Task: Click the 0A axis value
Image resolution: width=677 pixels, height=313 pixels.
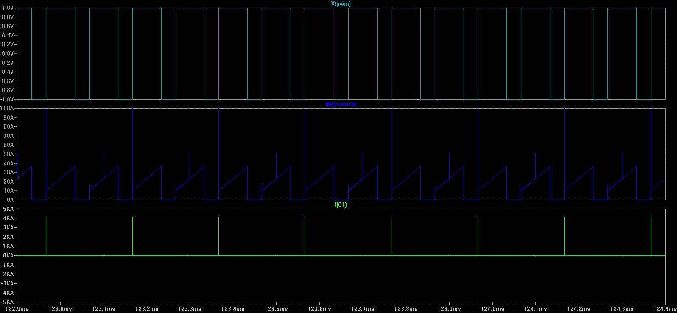Action: tap(10, 200)
